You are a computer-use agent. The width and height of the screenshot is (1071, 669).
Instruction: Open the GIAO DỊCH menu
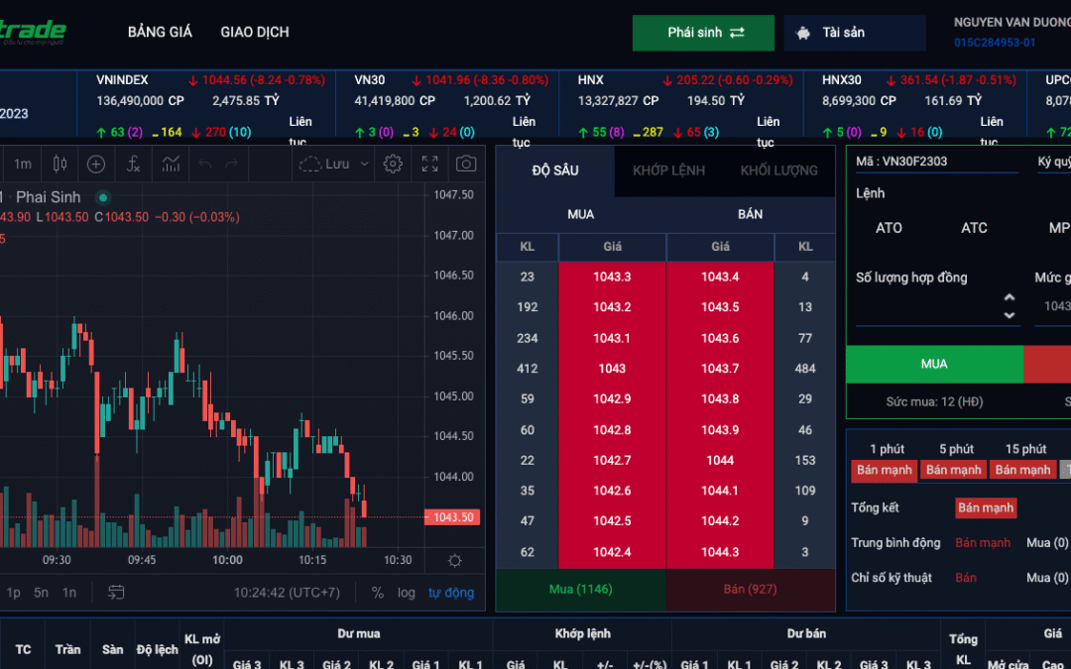point(255,32)
